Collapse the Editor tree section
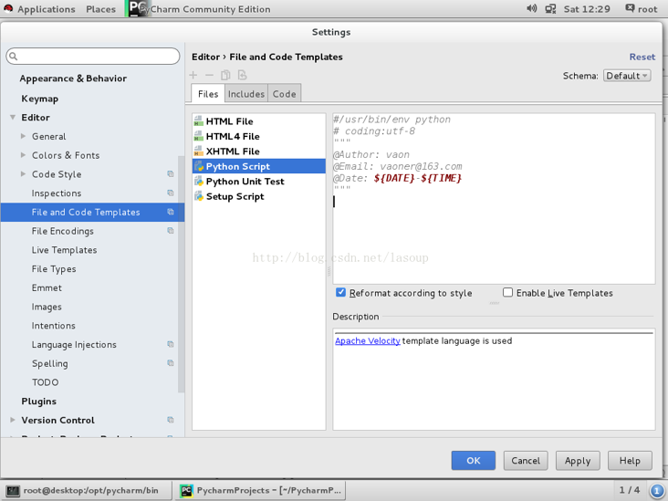Image resolution: width=668 pixels, height=501 pixels. coord(13,117)
